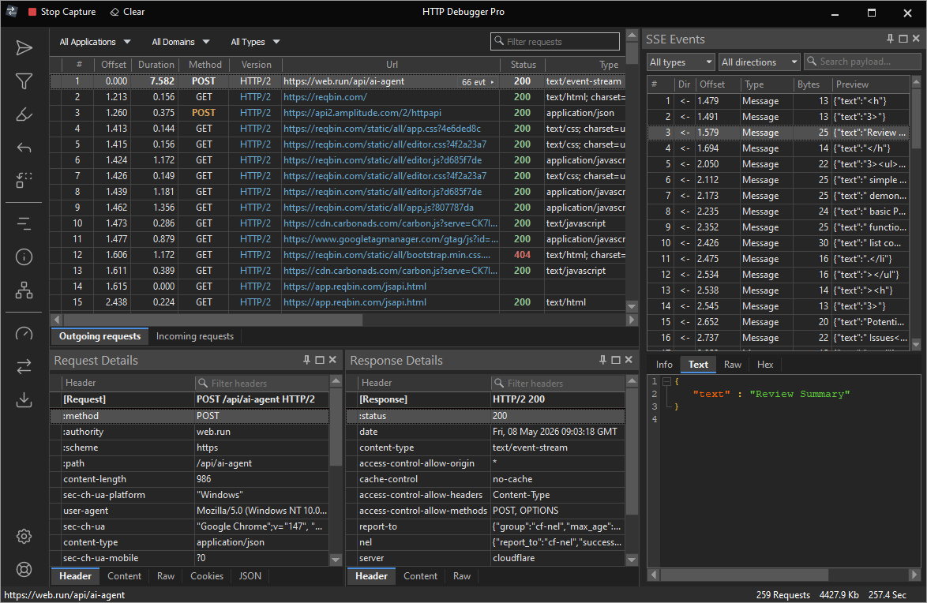Sort SSE events by Bytes column

809,84
